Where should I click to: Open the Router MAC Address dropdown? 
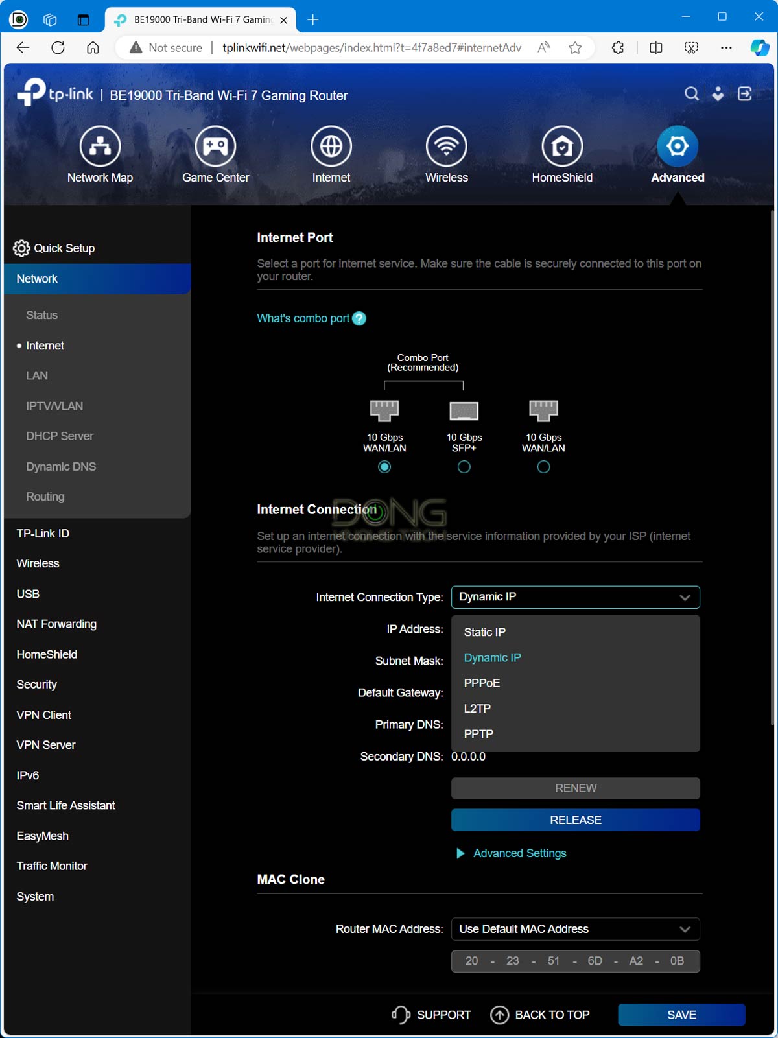576,929
